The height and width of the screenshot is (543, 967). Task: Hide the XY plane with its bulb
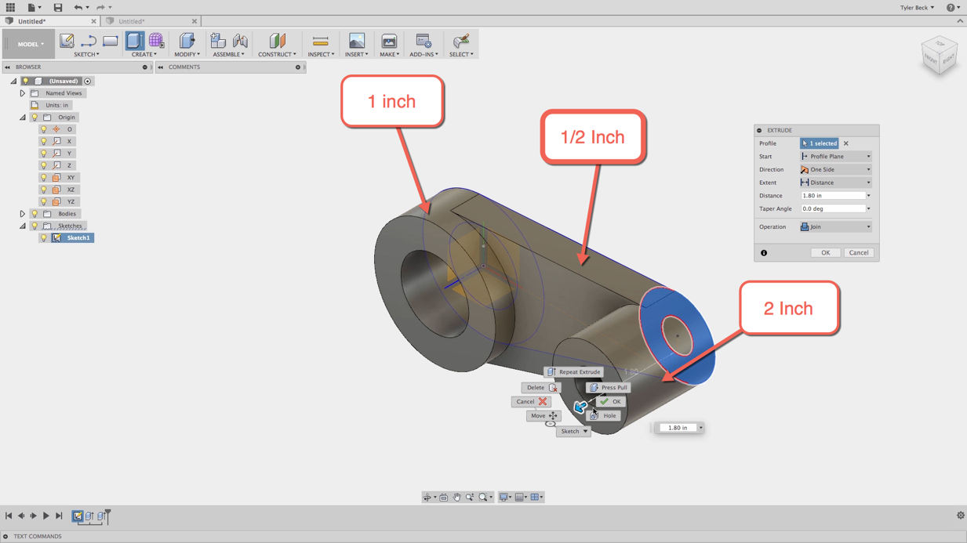(x=44, y=178)
